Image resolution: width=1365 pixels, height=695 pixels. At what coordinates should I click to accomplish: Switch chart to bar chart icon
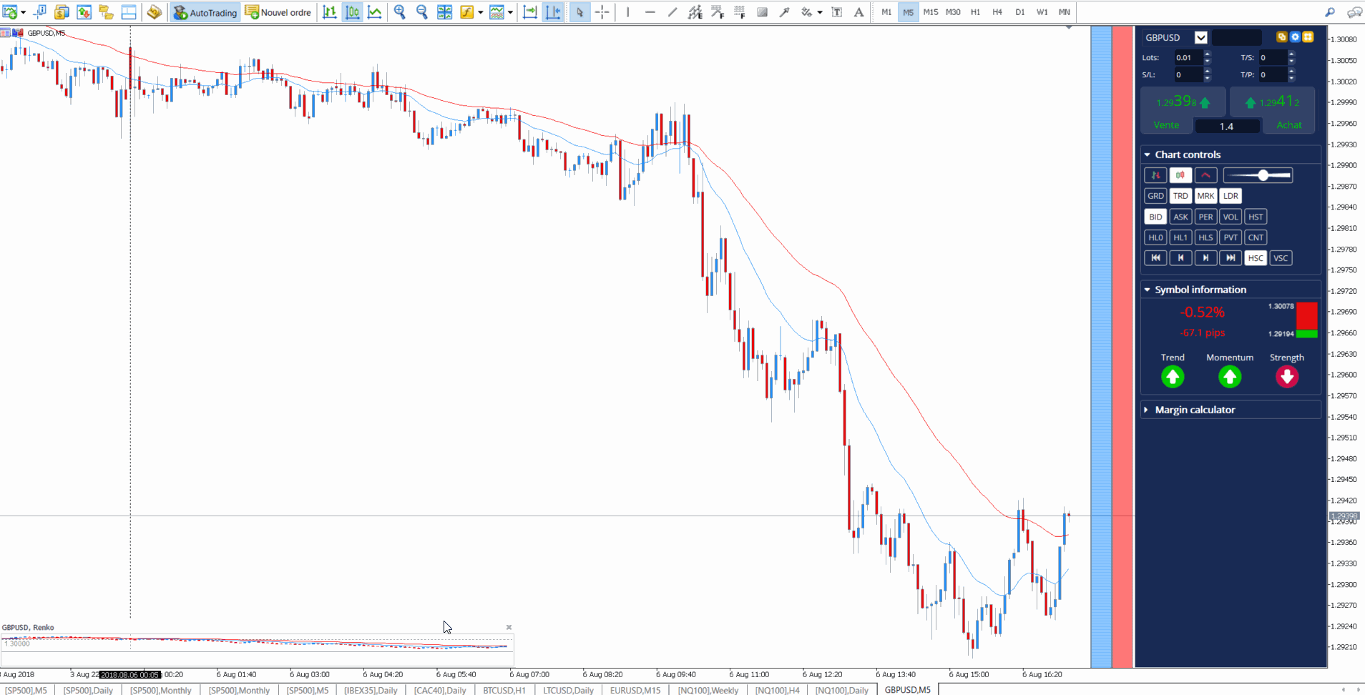(330, 12)
